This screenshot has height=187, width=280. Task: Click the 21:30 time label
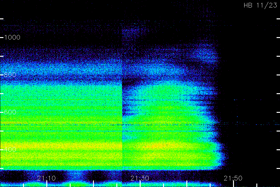point(140,178)
